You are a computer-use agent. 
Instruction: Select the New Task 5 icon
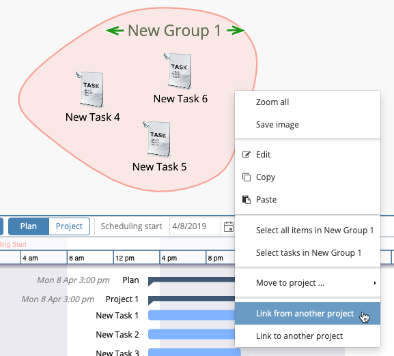tap(157, 139)
